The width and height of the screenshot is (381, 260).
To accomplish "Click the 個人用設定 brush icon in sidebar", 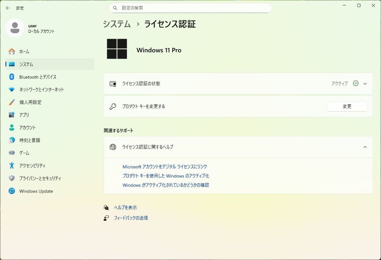I will pyautogui.click(x=11, y=102).
